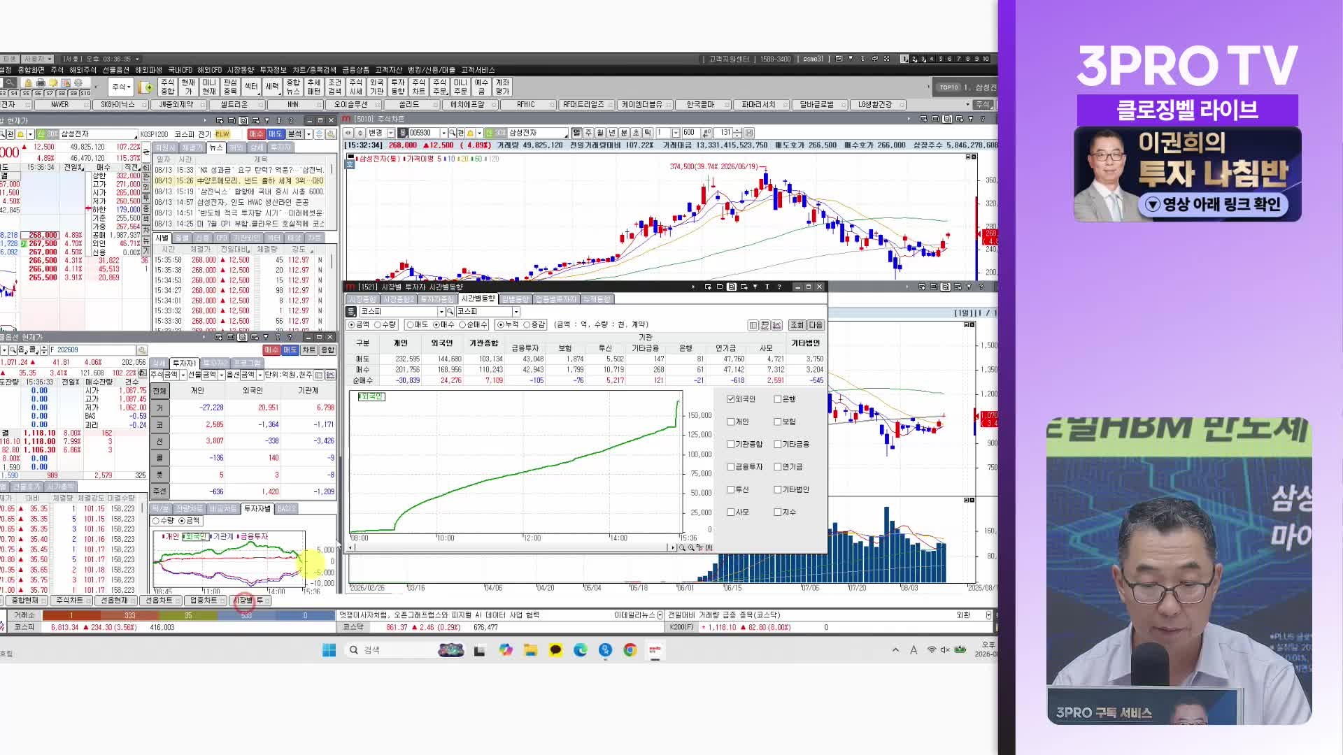Open File Explorer from the Windows taskbar
The width and height of the screenshot is (1343, 755).
(530, 650)
